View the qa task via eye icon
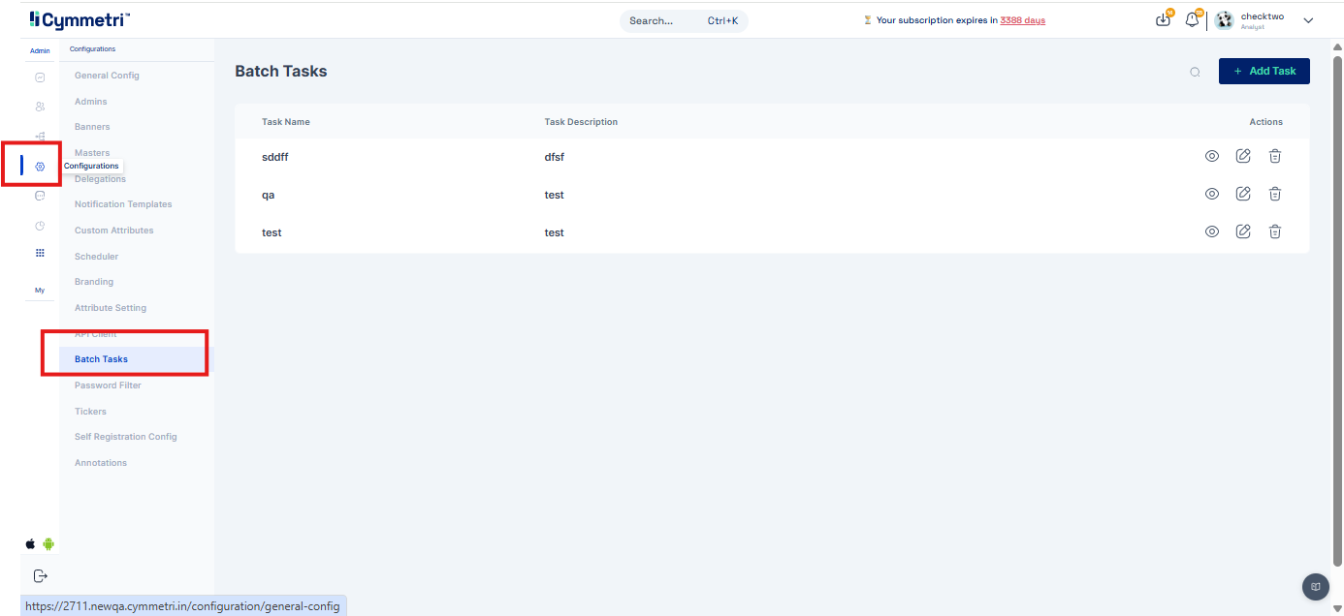 click(1211, 195)
